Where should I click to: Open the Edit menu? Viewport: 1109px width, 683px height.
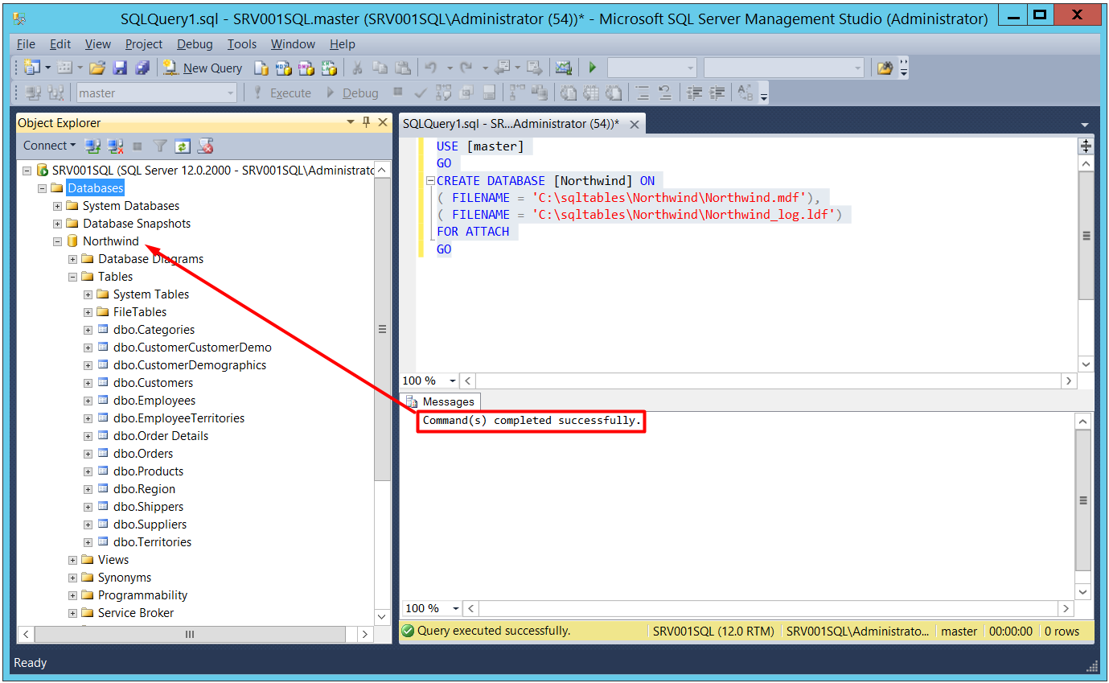coord(60,44)
